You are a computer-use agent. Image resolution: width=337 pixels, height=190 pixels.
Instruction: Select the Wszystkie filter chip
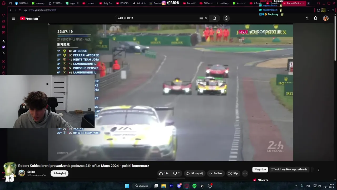click(260, 169)
